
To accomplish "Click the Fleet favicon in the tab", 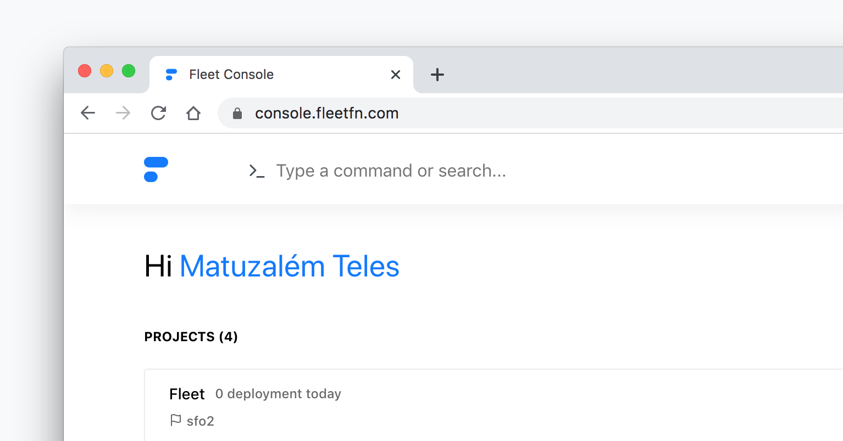I will coord(171,75).
